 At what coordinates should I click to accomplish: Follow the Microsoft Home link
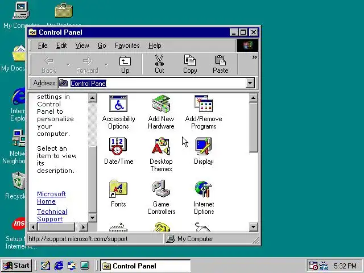pyautogui.click(x=51, y=197)
